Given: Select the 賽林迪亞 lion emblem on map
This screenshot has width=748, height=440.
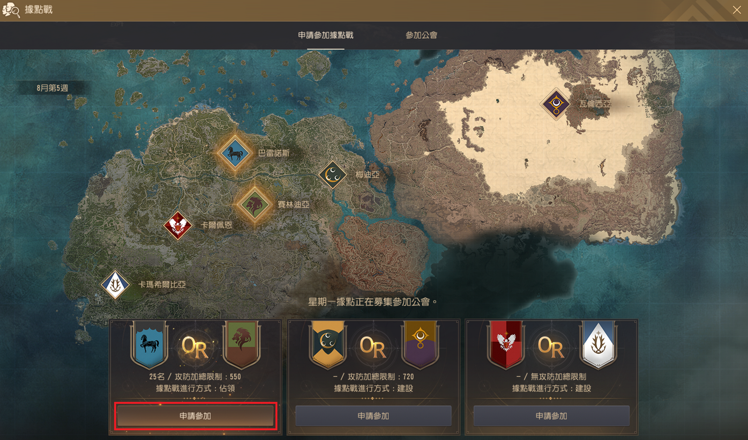Looking at the screenshot, I should click(x=254, y=205).
